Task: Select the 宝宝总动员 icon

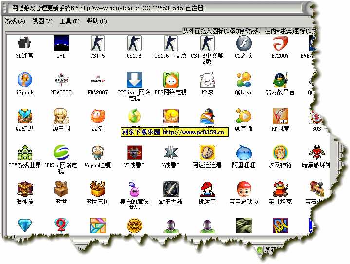Action: 243,189
